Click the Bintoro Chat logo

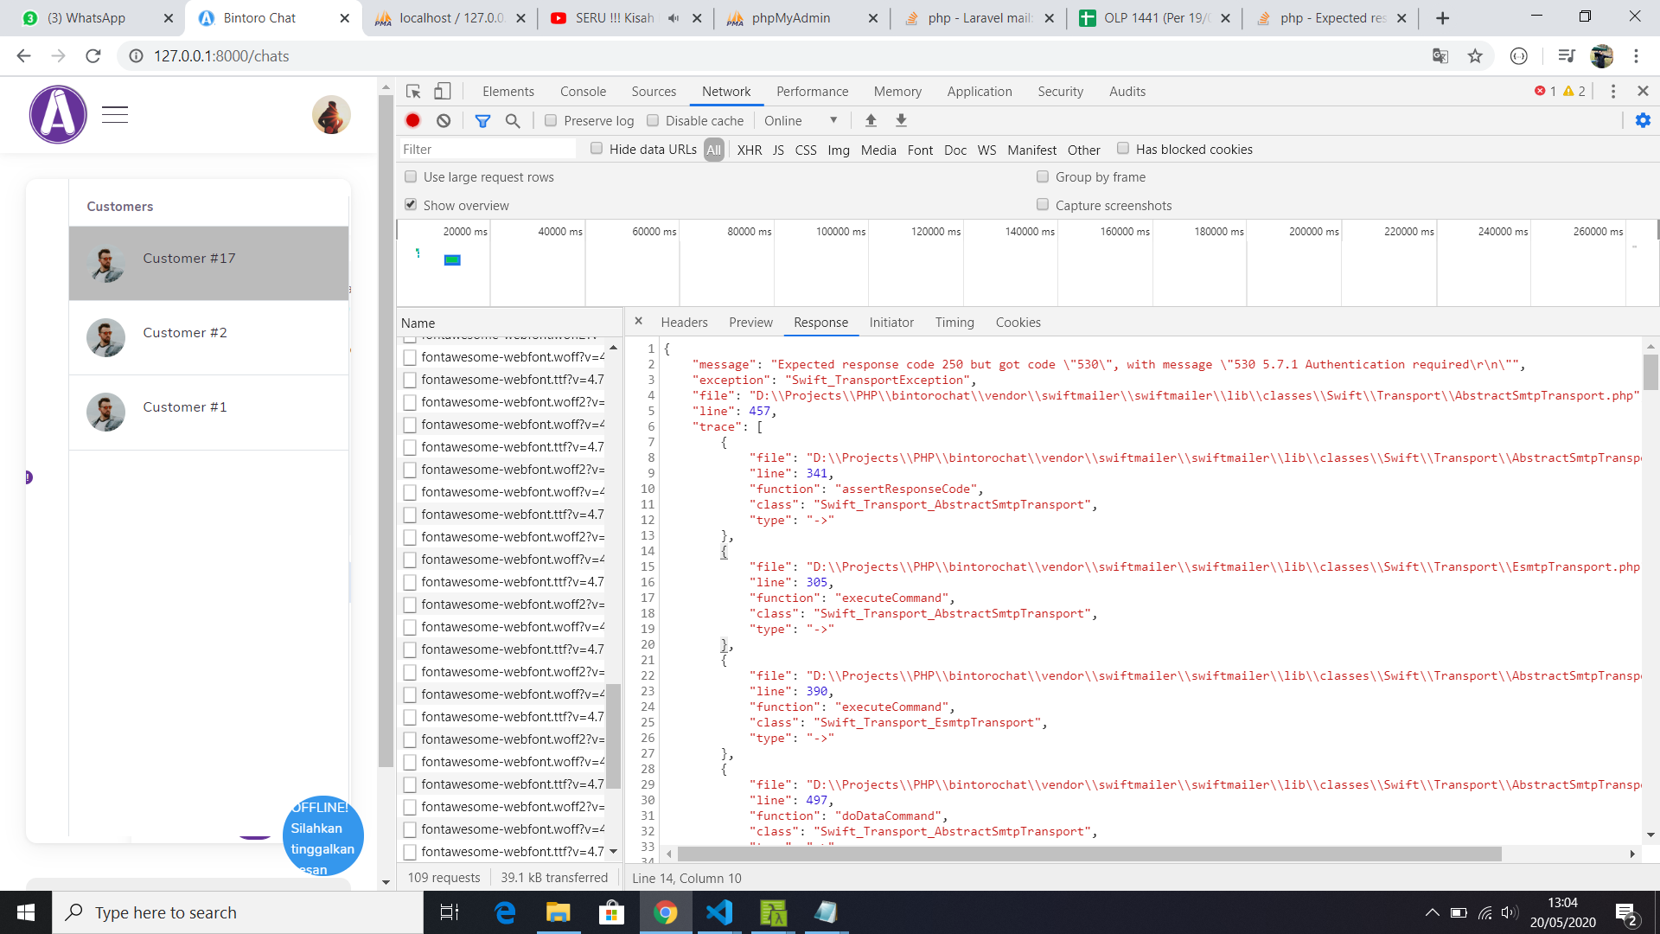(x=58, y=114)
